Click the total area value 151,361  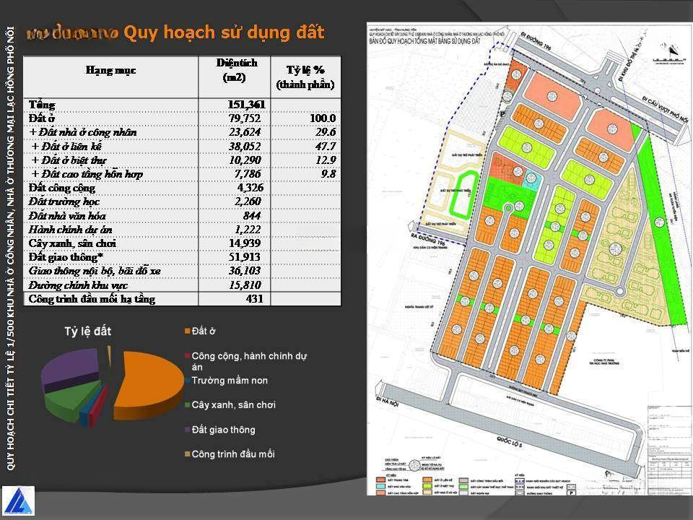tap(246, 105)
